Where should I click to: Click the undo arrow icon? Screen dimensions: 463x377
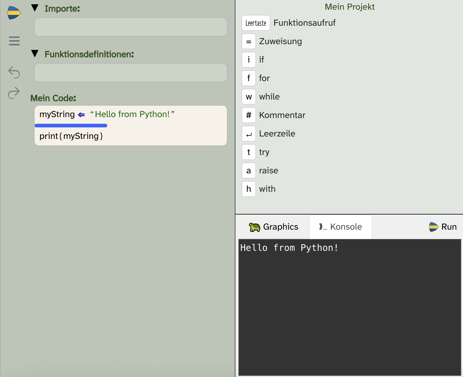[x=14, y=72]
